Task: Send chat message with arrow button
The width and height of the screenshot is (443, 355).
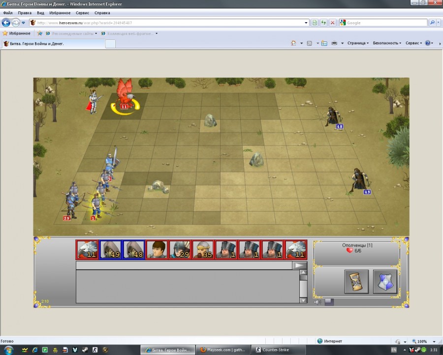Action: coord(299,265)
